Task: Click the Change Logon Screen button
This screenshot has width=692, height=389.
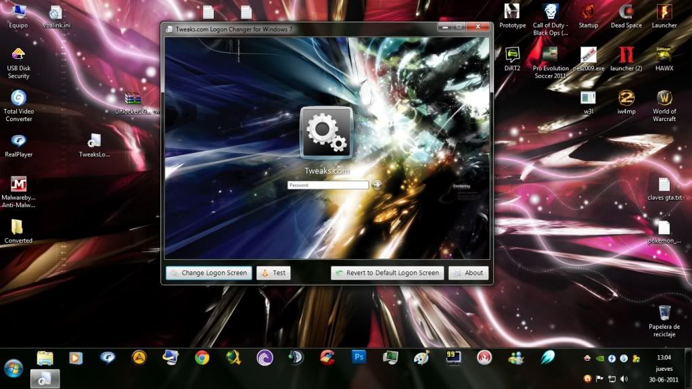Action: [x=209, y=273]
